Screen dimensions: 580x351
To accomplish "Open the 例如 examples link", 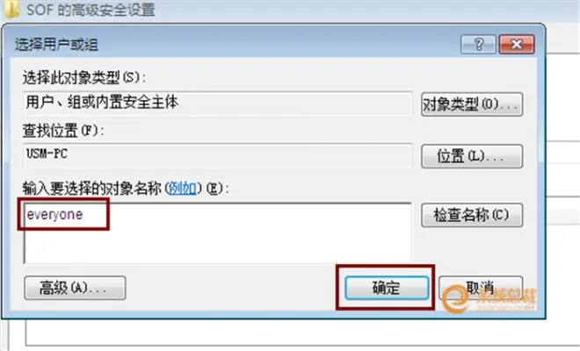I will [x=183, y=189].
